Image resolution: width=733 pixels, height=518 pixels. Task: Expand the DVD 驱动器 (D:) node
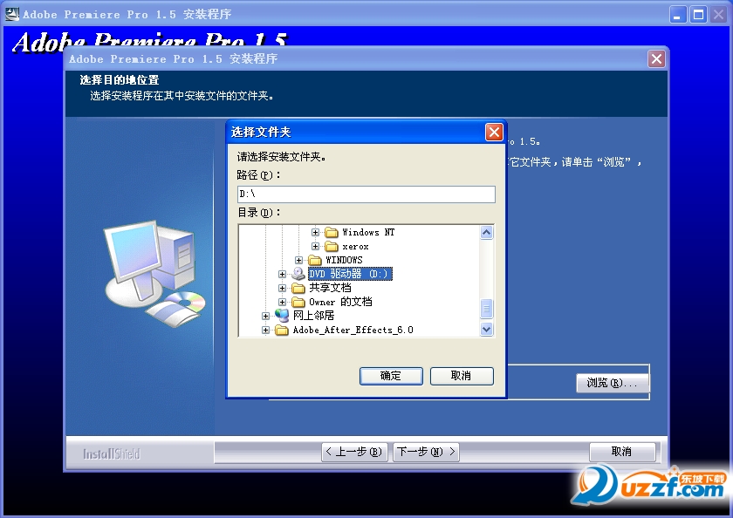[x=282, y=274]
